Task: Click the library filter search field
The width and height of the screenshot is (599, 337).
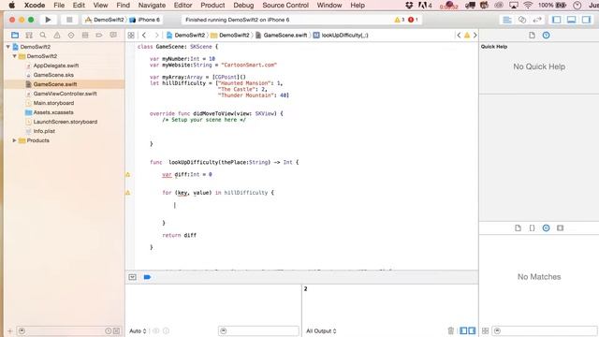Action: tap(545, 330)
